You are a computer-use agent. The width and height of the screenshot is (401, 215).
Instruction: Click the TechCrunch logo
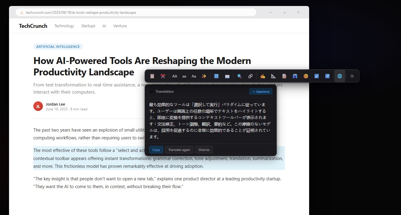pyautogui.click(x=33, y=26)
